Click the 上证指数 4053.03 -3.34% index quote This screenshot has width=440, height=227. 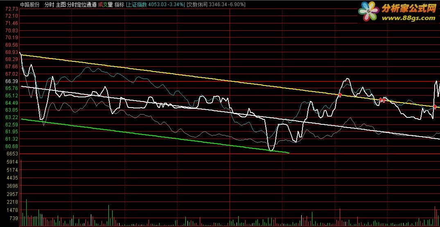[x=156, y=4]
